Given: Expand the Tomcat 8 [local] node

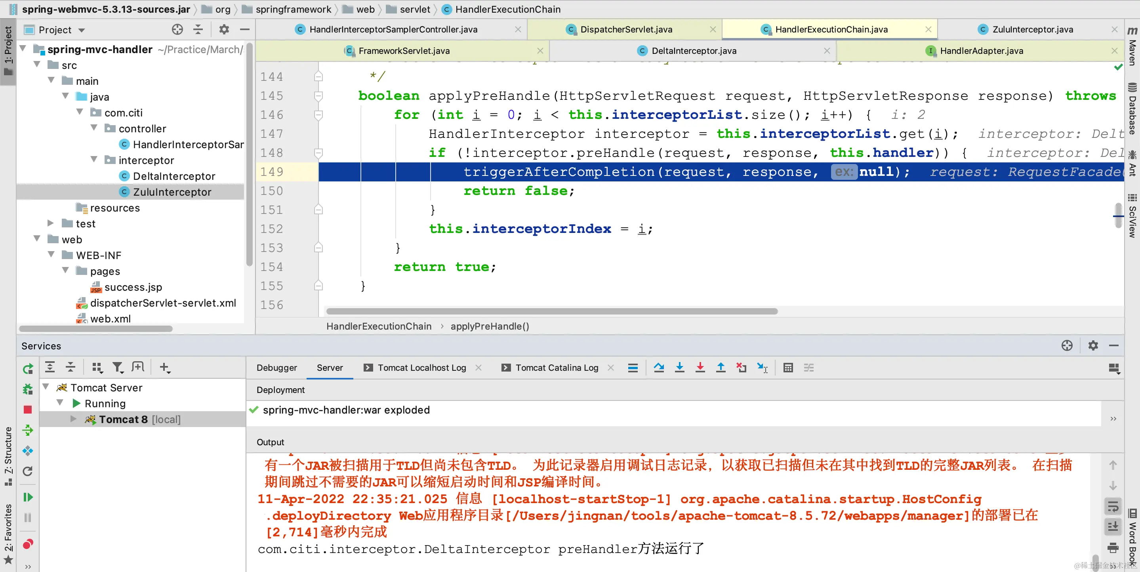Looking at the screenshot, I should coord(73,419).
